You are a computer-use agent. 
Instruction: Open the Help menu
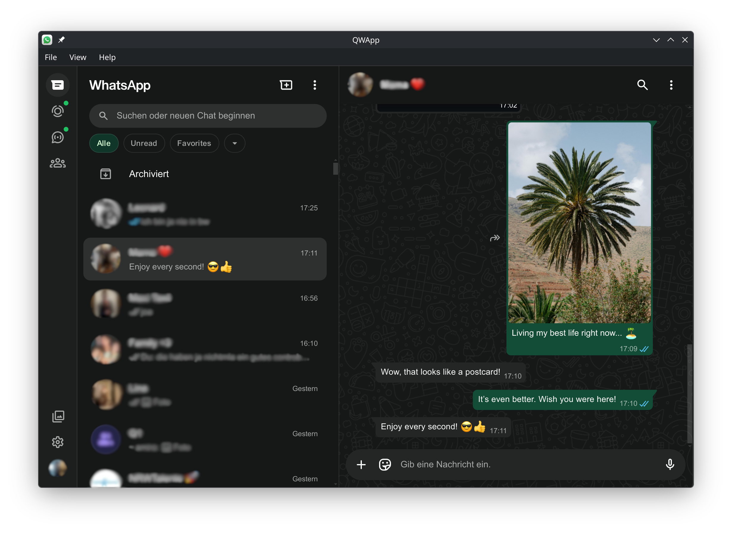(107, 57)
